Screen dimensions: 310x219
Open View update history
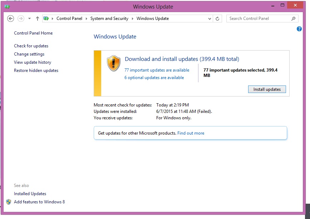click(x=33, y=62)
